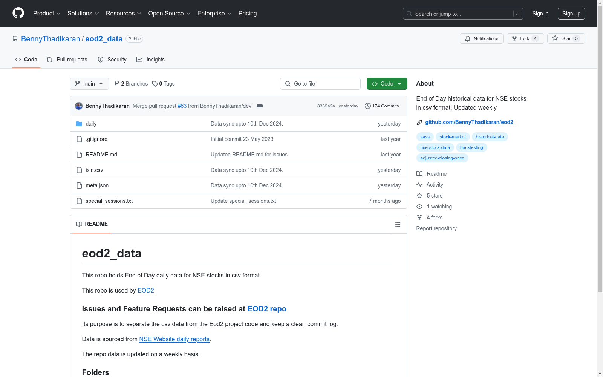This screenshot has height=377, width=603.
Task: Click the book icon on README tab
Action: (x=79, y=224)
